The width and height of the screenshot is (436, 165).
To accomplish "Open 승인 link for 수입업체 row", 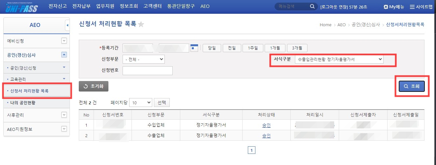I will pyautogui.click(x=266, y=125).
